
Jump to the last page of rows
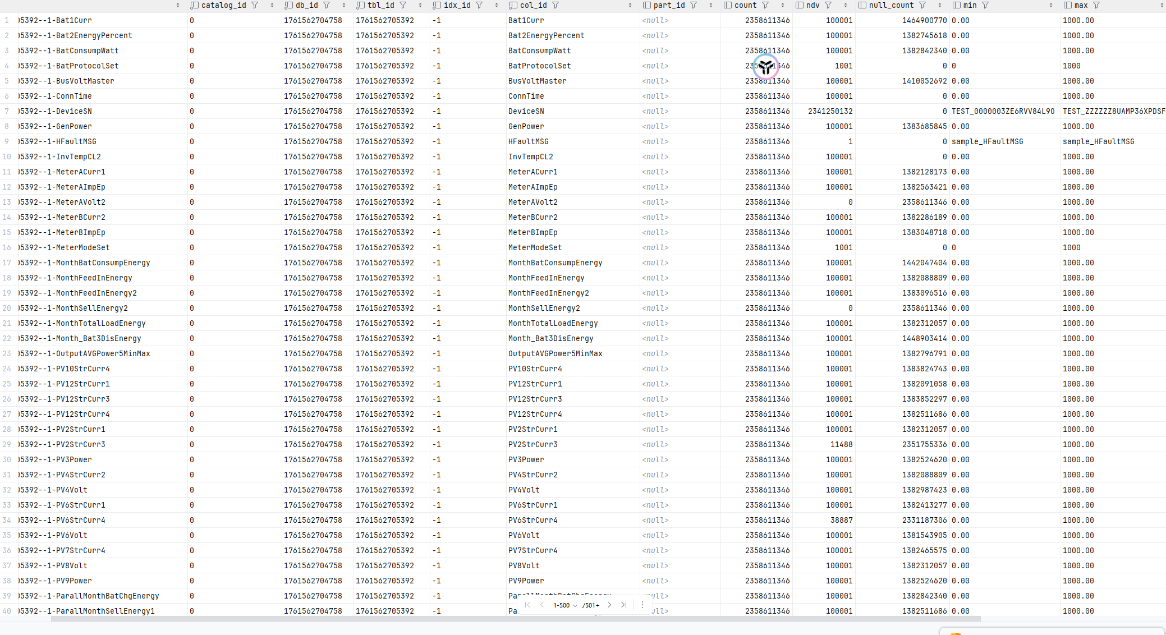624,605
